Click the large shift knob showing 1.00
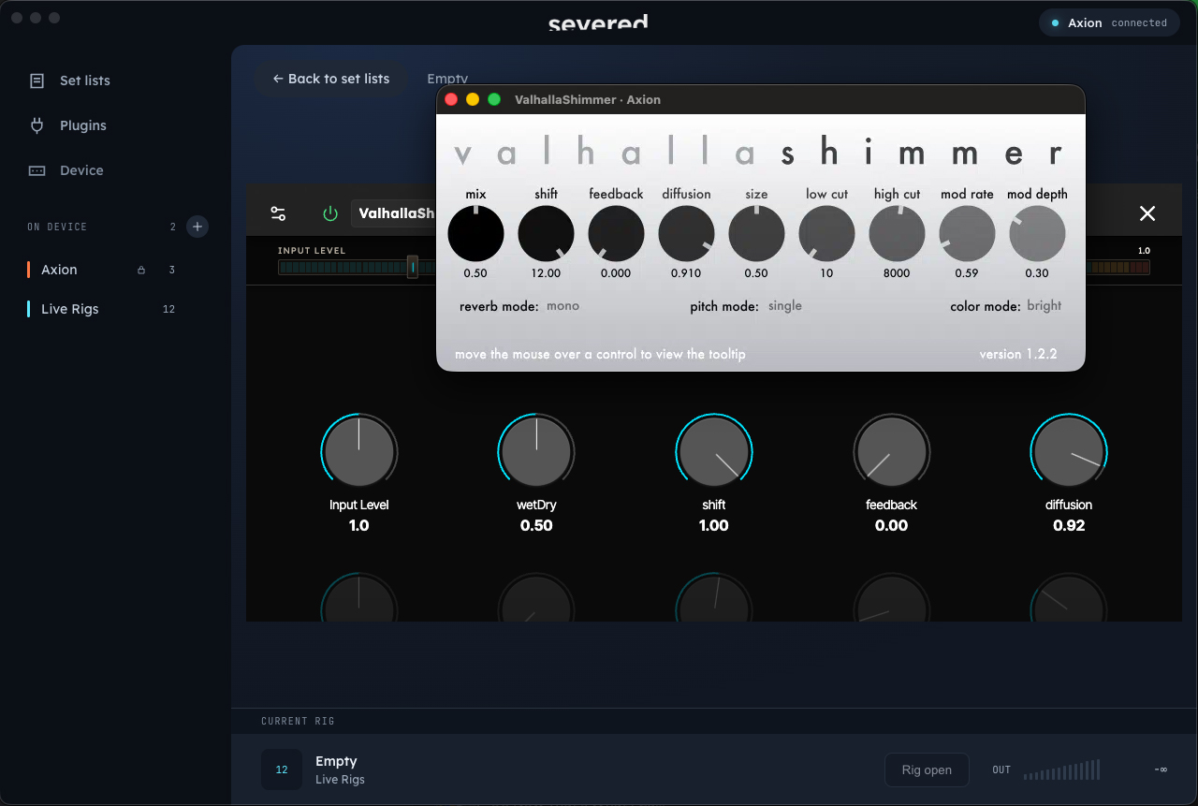This screenshot has height=806, width=1198. 714,452
